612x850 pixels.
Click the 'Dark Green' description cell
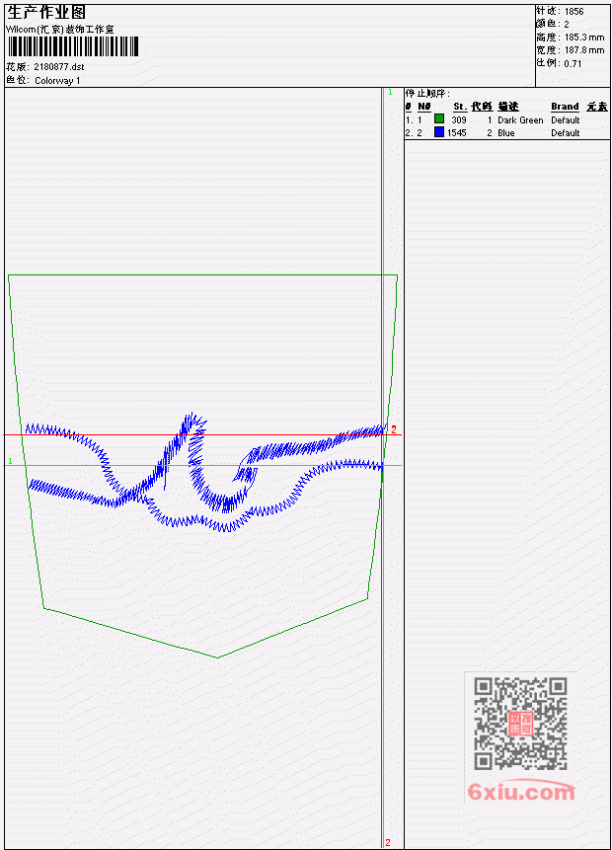pyautogui.click(x=520, y=119)
